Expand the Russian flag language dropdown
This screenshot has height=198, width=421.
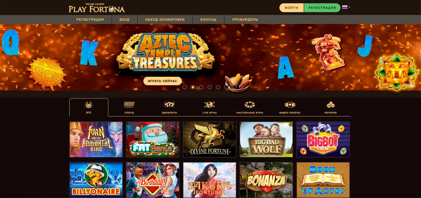(346, 7)
